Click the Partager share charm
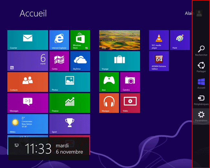Screen dimensions: 210x168 tap(201, 67)
